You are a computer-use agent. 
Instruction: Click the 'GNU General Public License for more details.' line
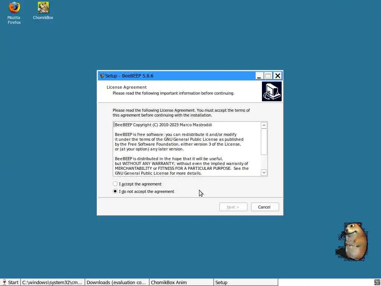[x=158, y=173]
